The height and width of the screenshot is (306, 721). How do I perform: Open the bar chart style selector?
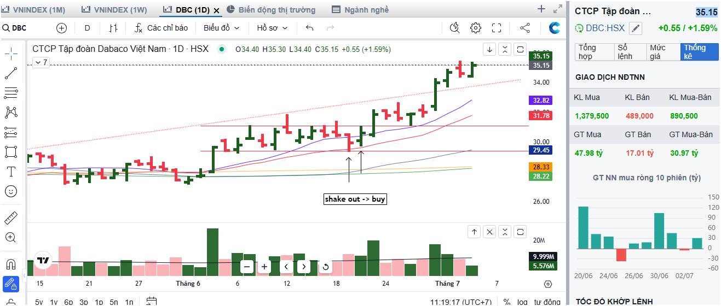click(113, 28)
